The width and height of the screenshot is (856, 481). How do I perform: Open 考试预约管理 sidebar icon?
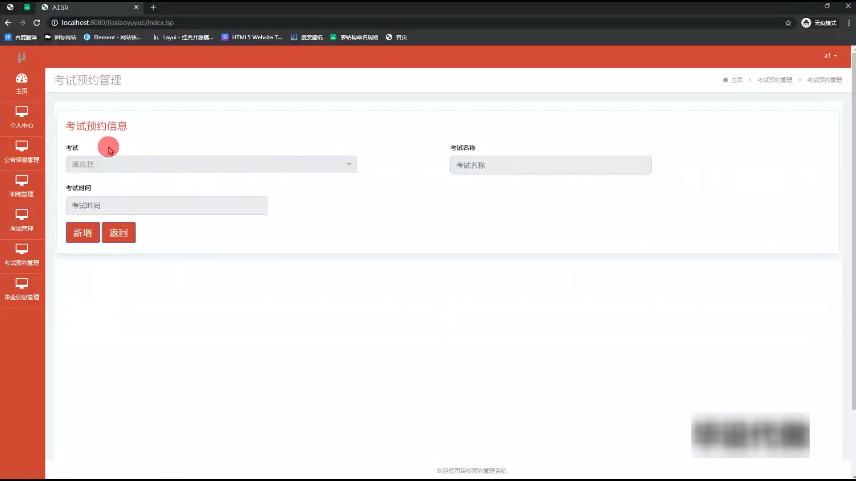point(21,249)
